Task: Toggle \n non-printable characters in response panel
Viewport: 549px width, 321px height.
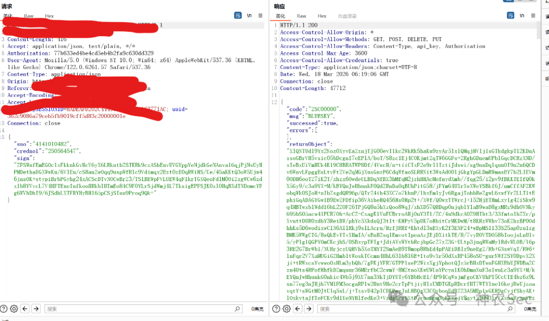Action: point(522,15)
